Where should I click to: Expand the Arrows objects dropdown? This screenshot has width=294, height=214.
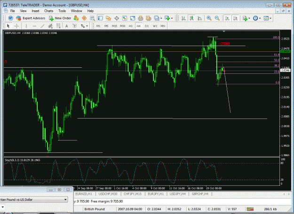[87, 26]
